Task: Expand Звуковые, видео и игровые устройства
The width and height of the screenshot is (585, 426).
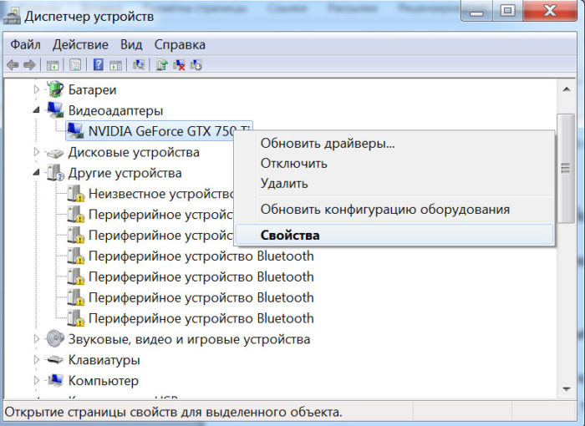Action: (x=36, y=338)
